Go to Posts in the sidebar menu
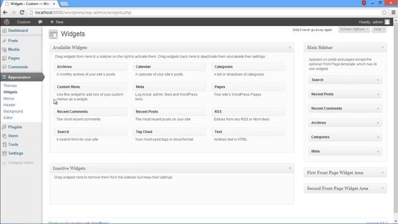398x224 pixels. [12, 40]
